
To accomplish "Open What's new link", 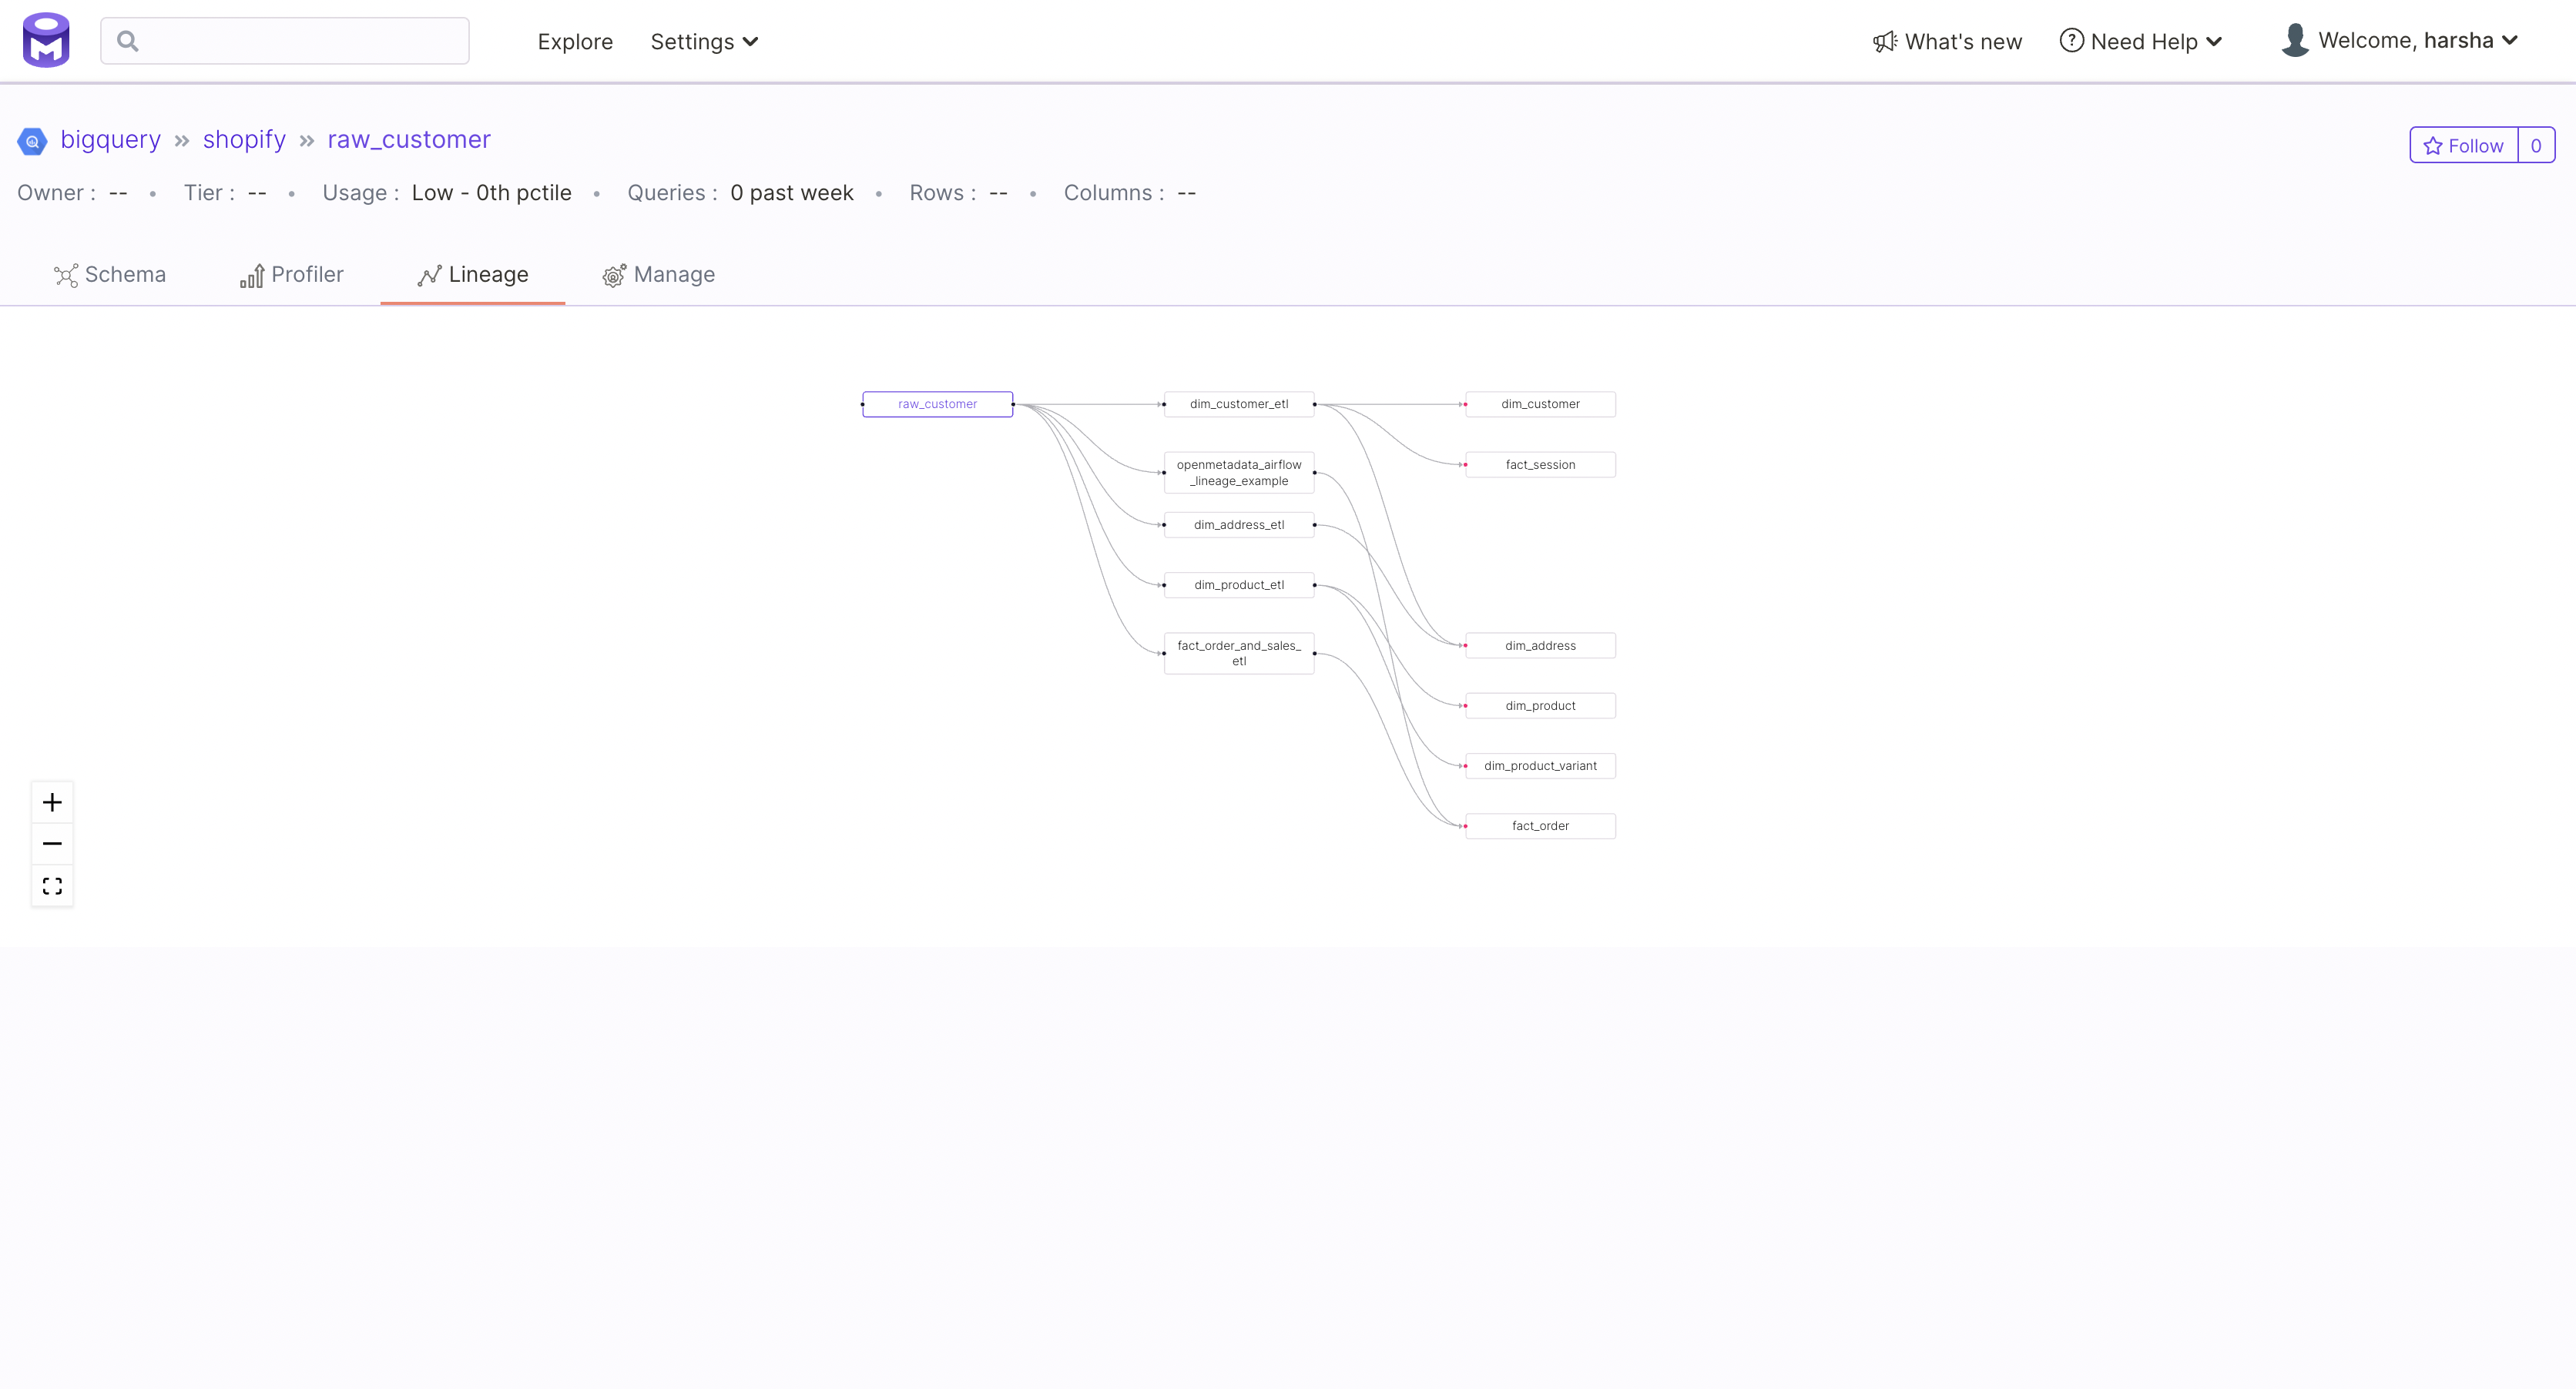I will click(1947, 41).
